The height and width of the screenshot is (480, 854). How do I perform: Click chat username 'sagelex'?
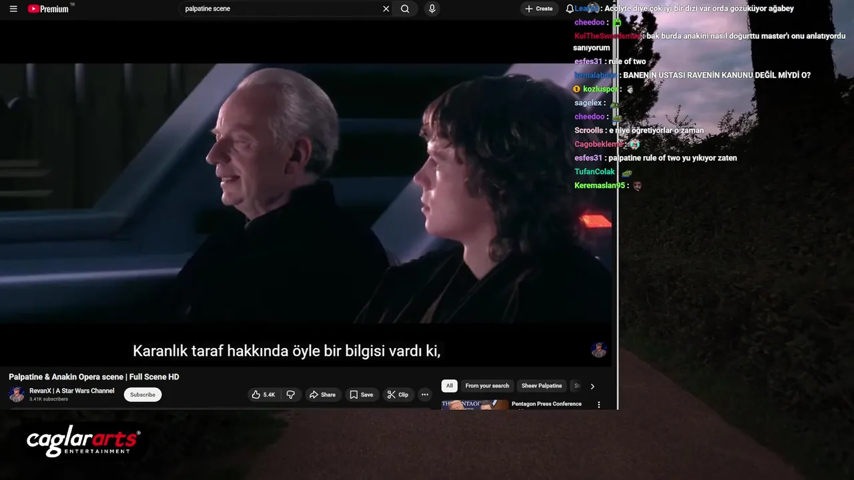tap(588, 103)
